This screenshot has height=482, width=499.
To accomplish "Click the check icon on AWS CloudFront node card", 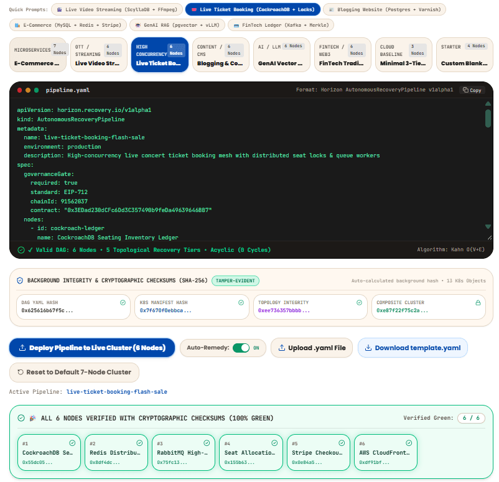I will pos(409,443).
